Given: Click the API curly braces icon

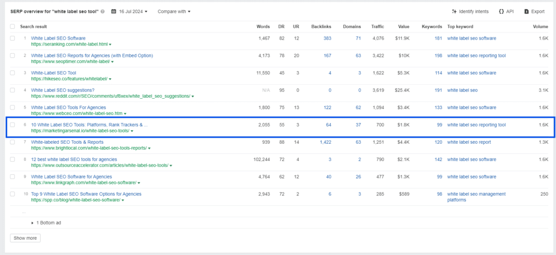Looking at the screenshot, I should pyautogui.click(x=501, y=11).
